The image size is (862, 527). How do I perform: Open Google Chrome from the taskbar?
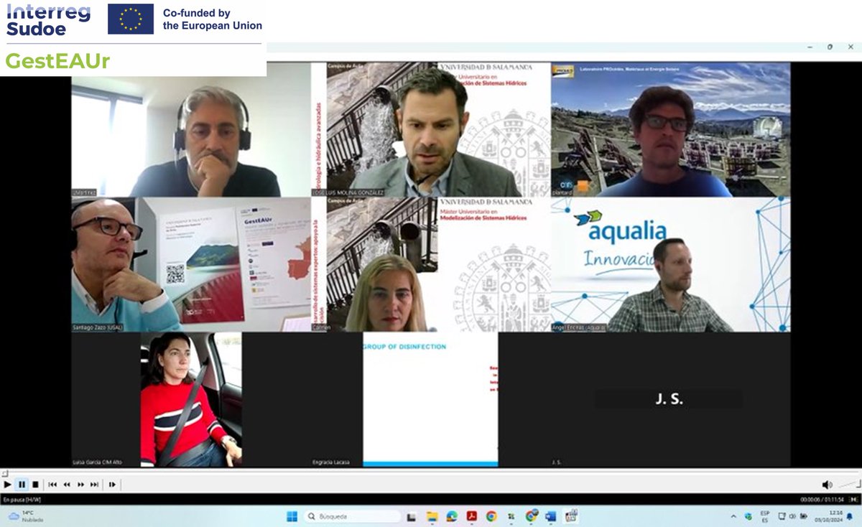coord(491,516)
